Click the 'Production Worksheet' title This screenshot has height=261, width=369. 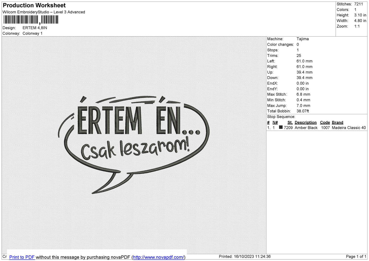pos(34,5)
